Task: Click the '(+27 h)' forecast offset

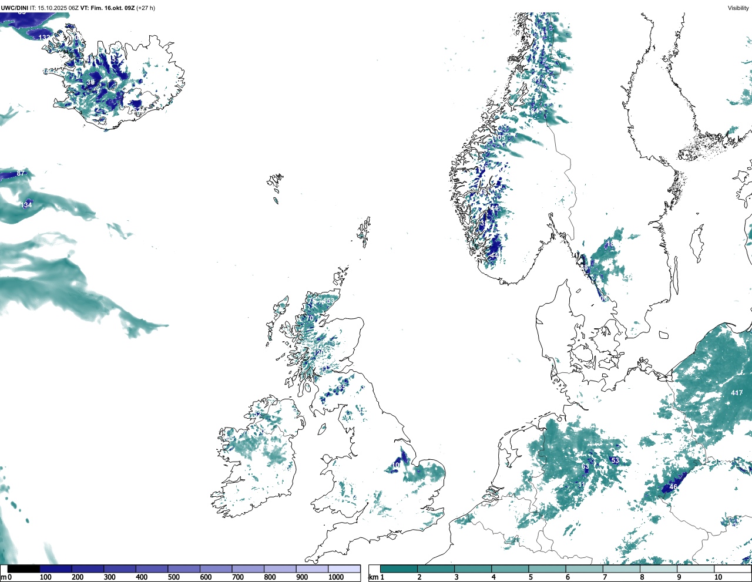Action: (x=146, y=8)
